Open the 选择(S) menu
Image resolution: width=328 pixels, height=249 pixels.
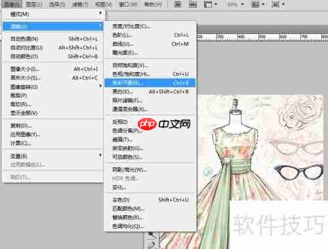(x=57, y=4)
